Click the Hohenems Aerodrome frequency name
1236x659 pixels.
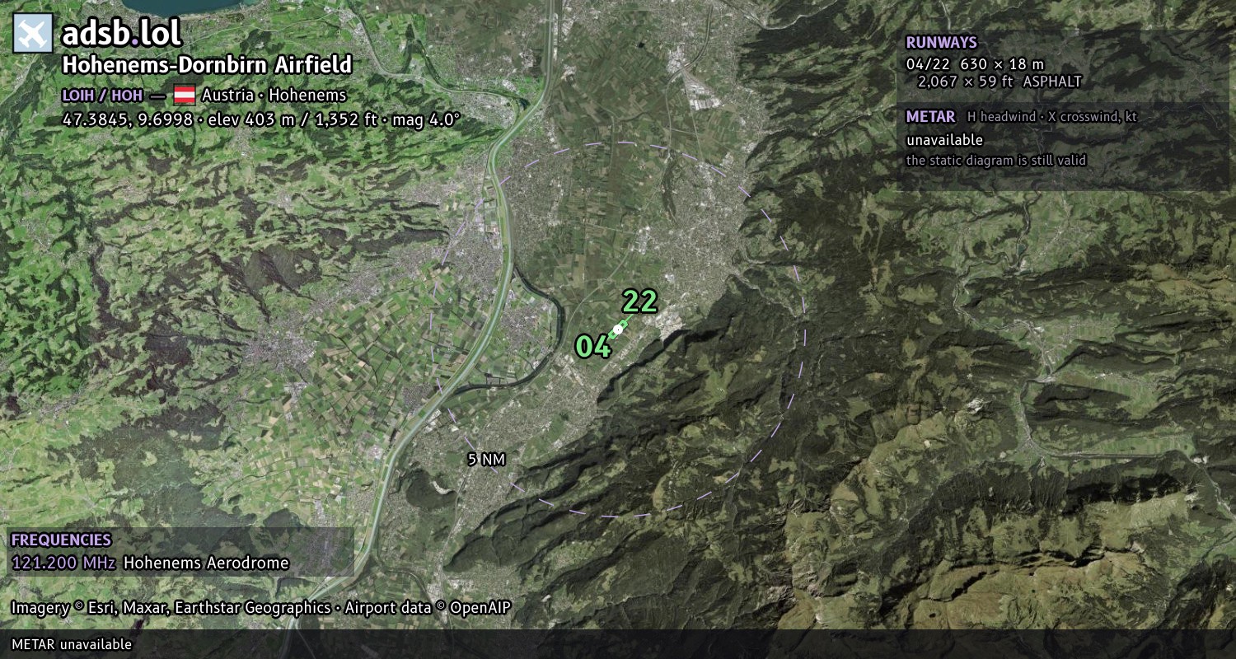[206, 563]
